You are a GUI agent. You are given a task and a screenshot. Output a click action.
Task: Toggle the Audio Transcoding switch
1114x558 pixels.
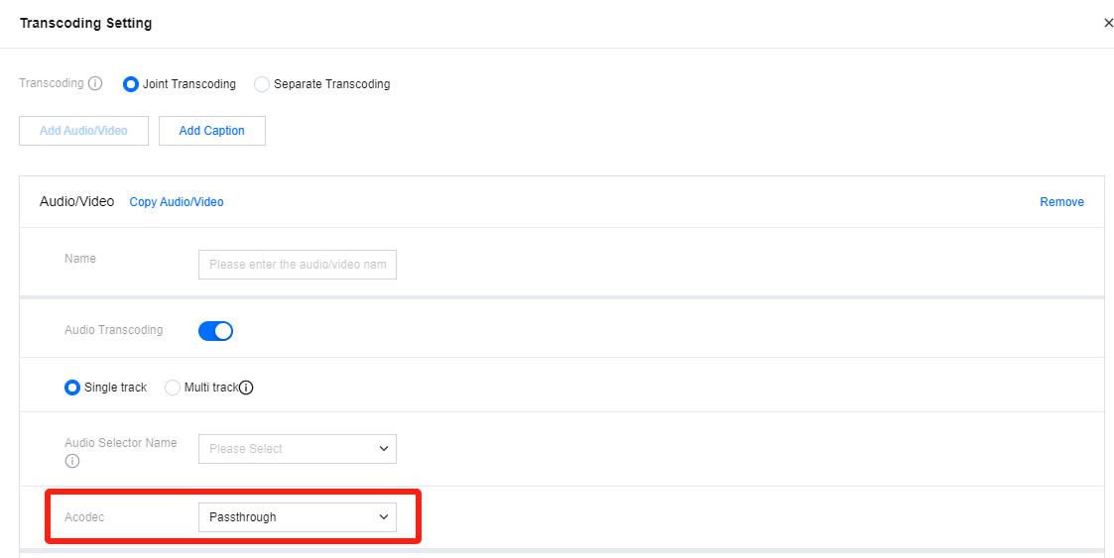[x=215, y=330]
